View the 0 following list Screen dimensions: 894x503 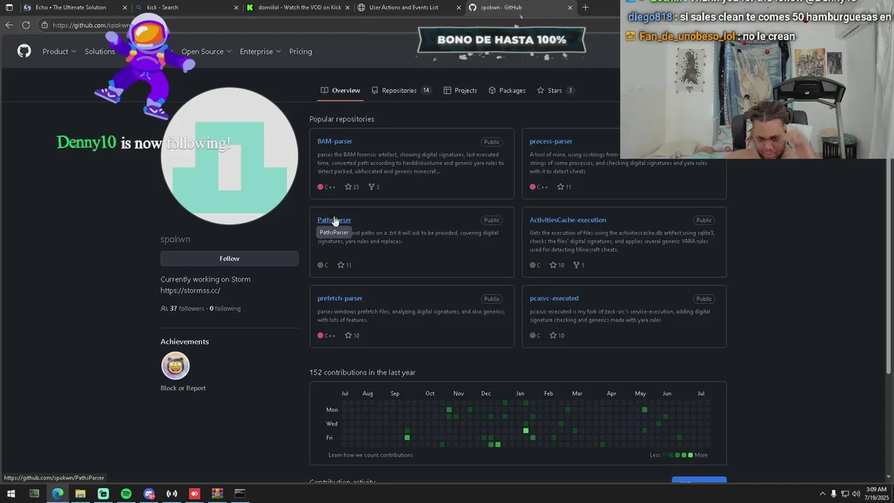point(225,308)
